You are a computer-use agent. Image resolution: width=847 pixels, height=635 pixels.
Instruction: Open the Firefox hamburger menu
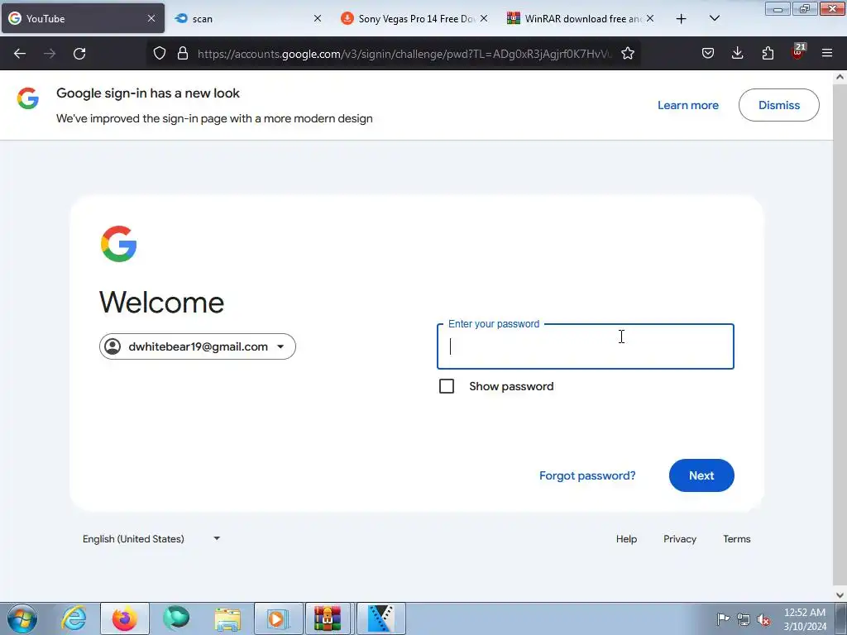[x=827, y=53]
